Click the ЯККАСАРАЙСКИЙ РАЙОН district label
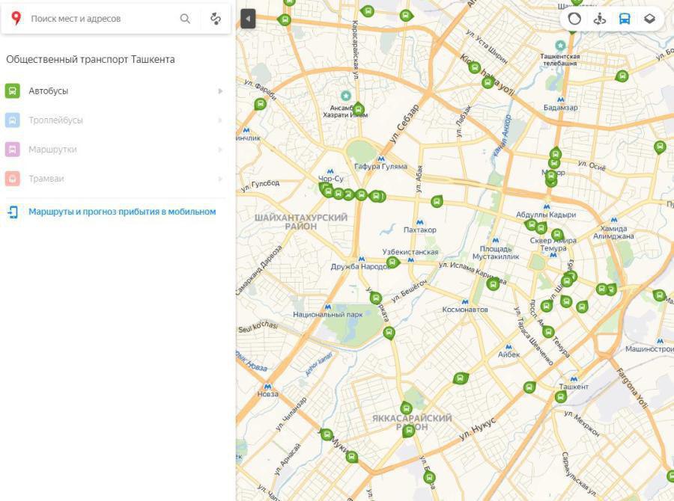The image size is (674, 501). pyautogui.click(x=412, y=422)
